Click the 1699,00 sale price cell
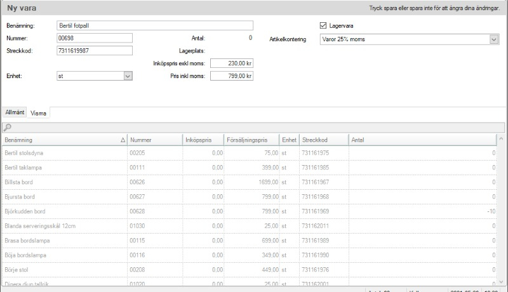Viewport: 508px width, 292px height. [x=269, y=182]
